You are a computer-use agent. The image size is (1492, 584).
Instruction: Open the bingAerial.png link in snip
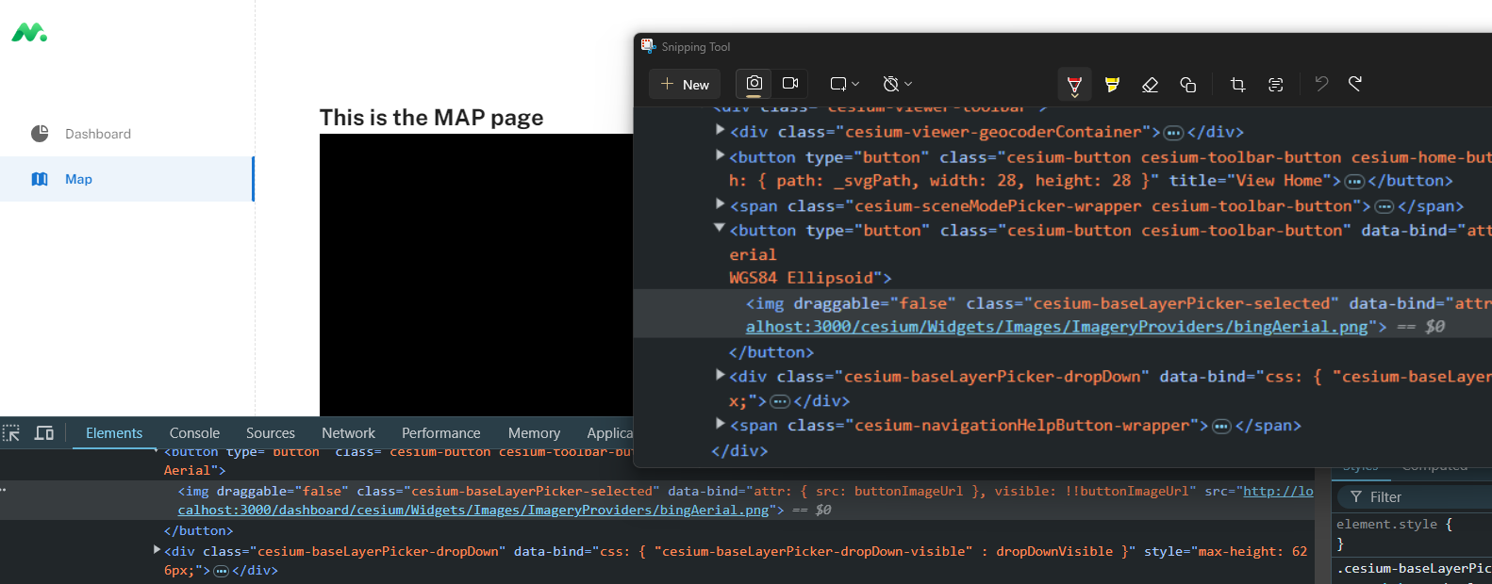pyautogui.click(x=1056, y=327)
